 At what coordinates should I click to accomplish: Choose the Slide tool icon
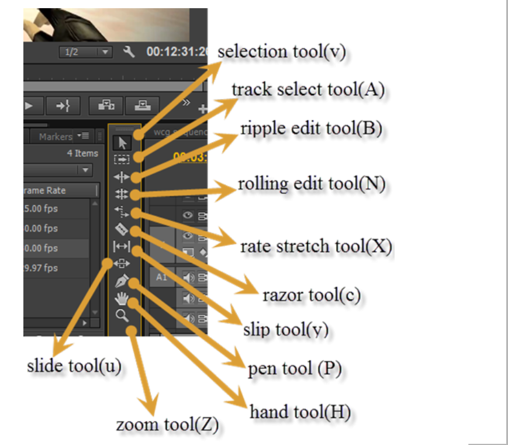tap(122, 264)
